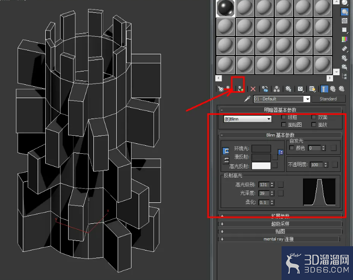Click map button beside 不透明度 value
353x280 pixels.
coord(335,165)
